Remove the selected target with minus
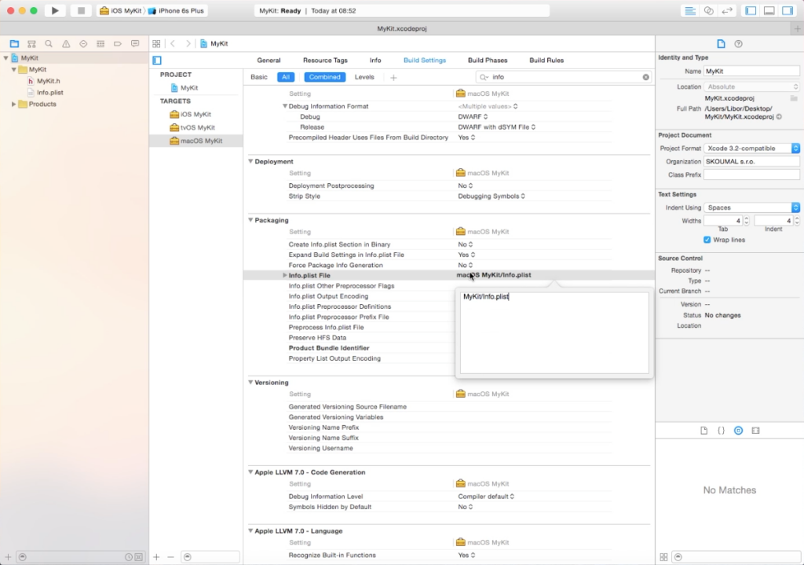 (170, 557)
